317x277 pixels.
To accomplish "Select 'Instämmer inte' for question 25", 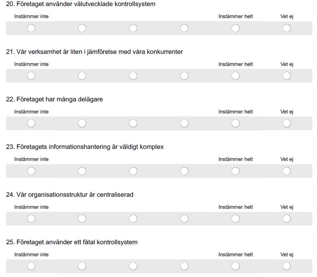I will click(x=31, y=266).
